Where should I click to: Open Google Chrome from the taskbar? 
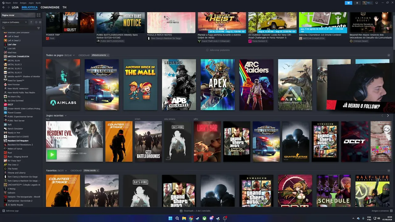pos(191,218)
